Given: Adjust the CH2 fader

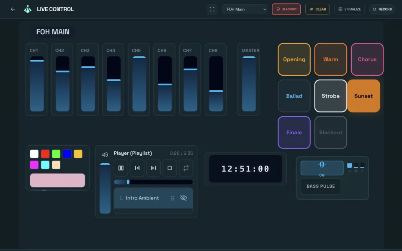Looking at the screenshot, I should [x=62, y=84].
